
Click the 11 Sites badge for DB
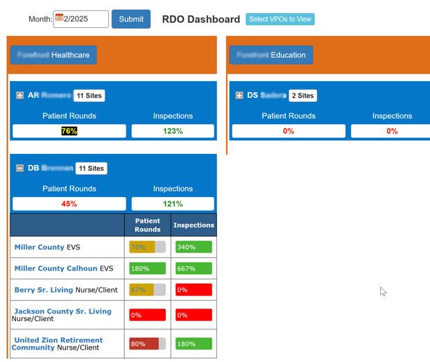(91, 169)
